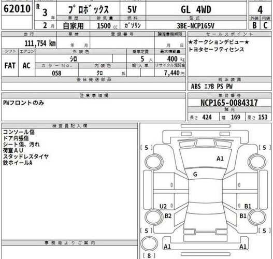
Task: Click the note "荷室AU"
Action: point(13,150)
